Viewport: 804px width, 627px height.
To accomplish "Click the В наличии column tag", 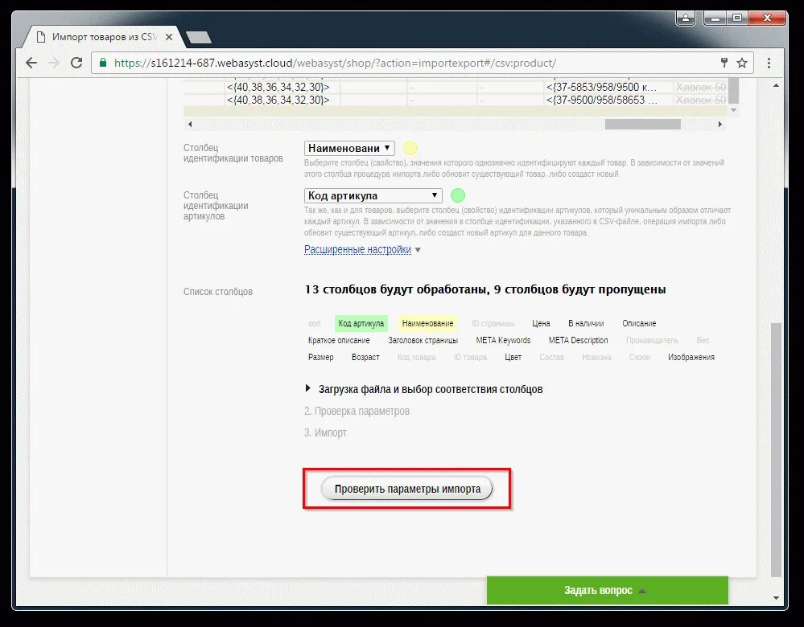I will click(x=586, y=323).
